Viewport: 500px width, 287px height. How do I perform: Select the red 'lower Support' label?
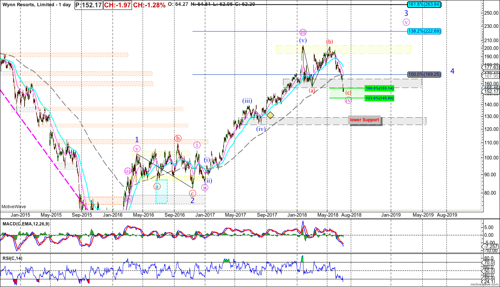tap(364, 120)
